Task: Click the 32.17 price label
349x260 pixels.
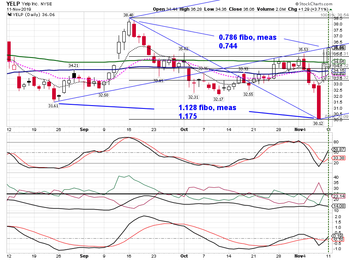Action: point(218,99)
